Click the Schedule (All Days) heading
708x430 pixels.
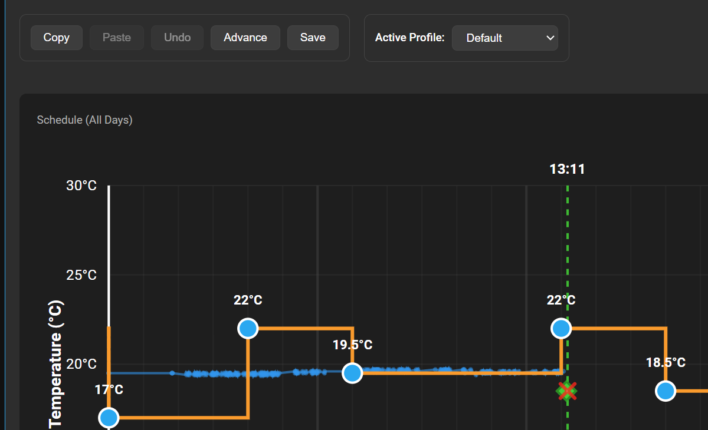84,120
